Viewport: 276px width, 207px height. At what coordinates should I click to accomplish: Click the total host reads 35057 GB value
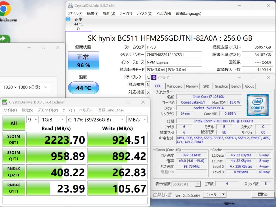(x=257, y=47)
